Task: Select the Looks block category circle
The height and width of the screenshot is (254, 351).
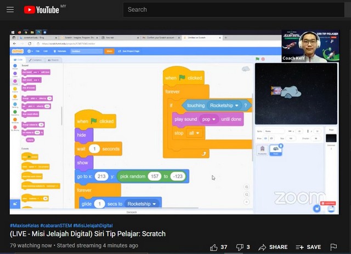Action: (15, 73)
